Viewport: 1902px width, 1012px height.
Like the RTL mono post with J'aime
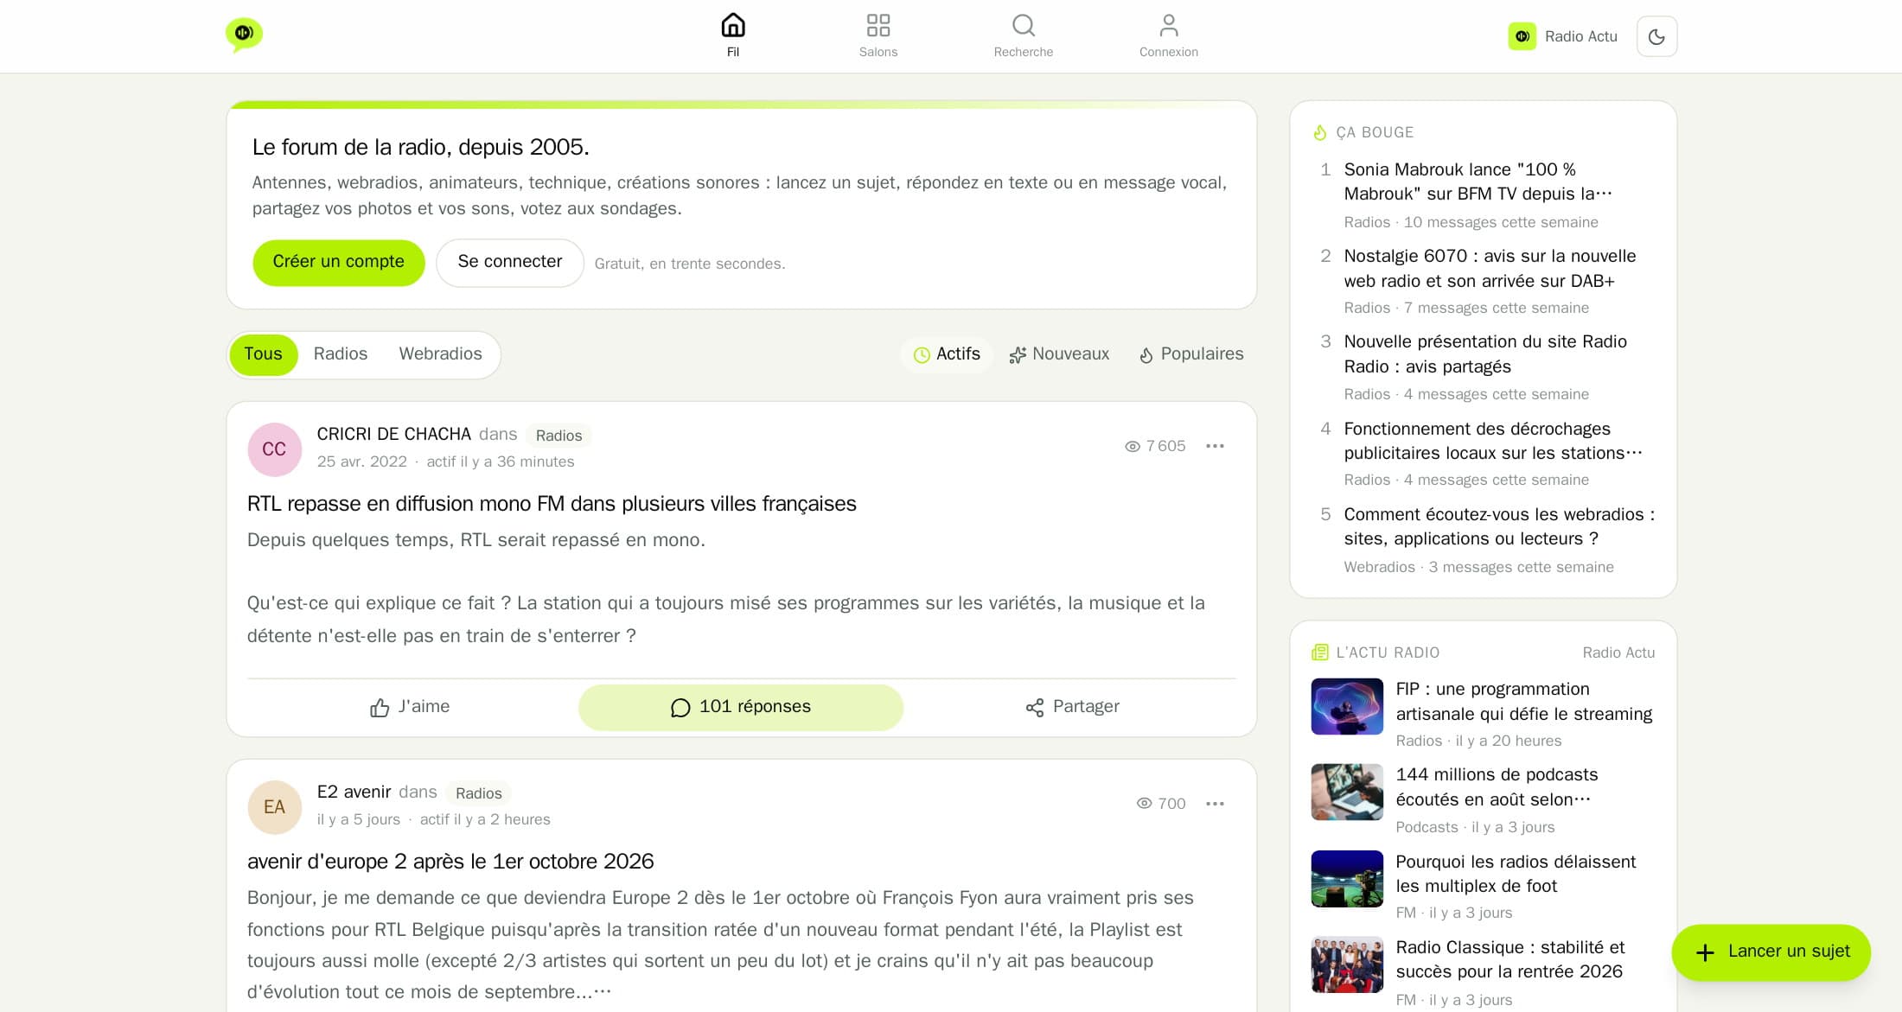click(x=410, y=707)
